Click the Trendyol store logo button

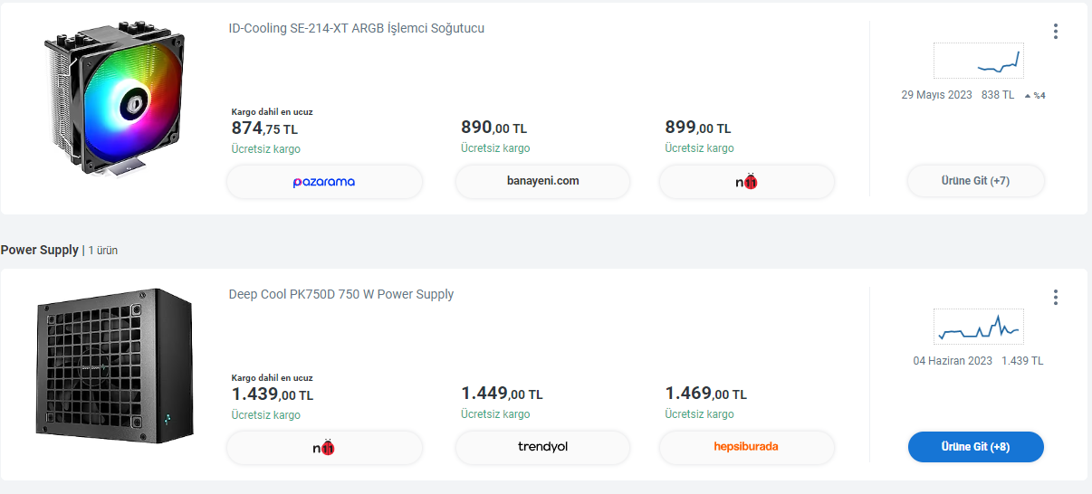pyautogui.click(x=542, y=447)
